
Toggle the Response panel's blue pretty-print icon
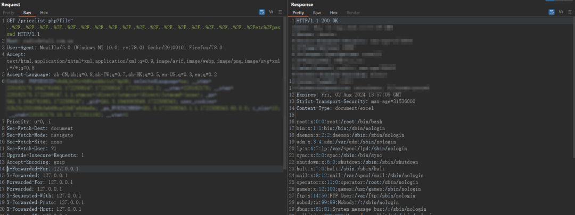click(552, 12)
